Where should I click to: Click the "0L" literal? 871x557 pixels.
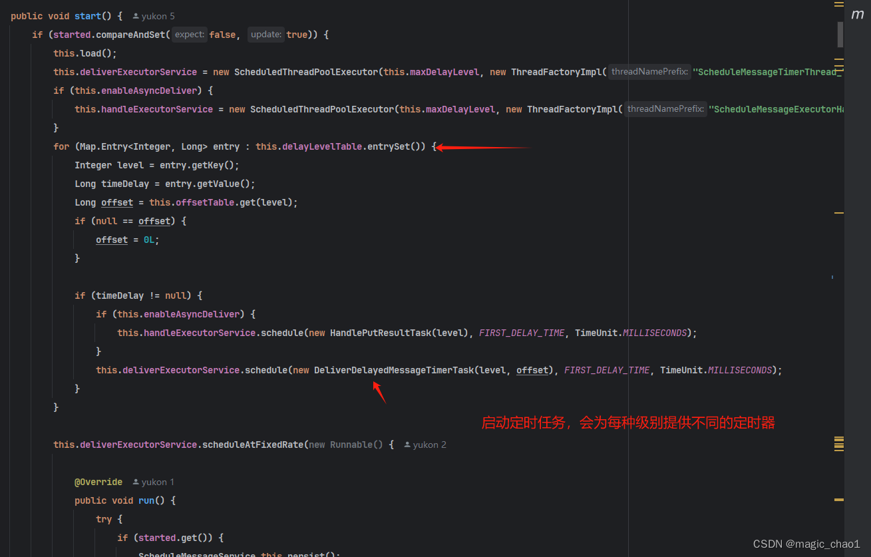pos(149,240)
